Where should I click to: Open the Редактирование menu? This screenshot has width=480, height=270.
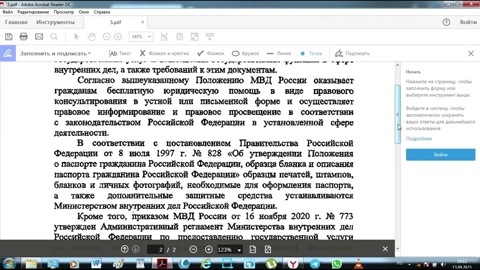click(33, 12)
